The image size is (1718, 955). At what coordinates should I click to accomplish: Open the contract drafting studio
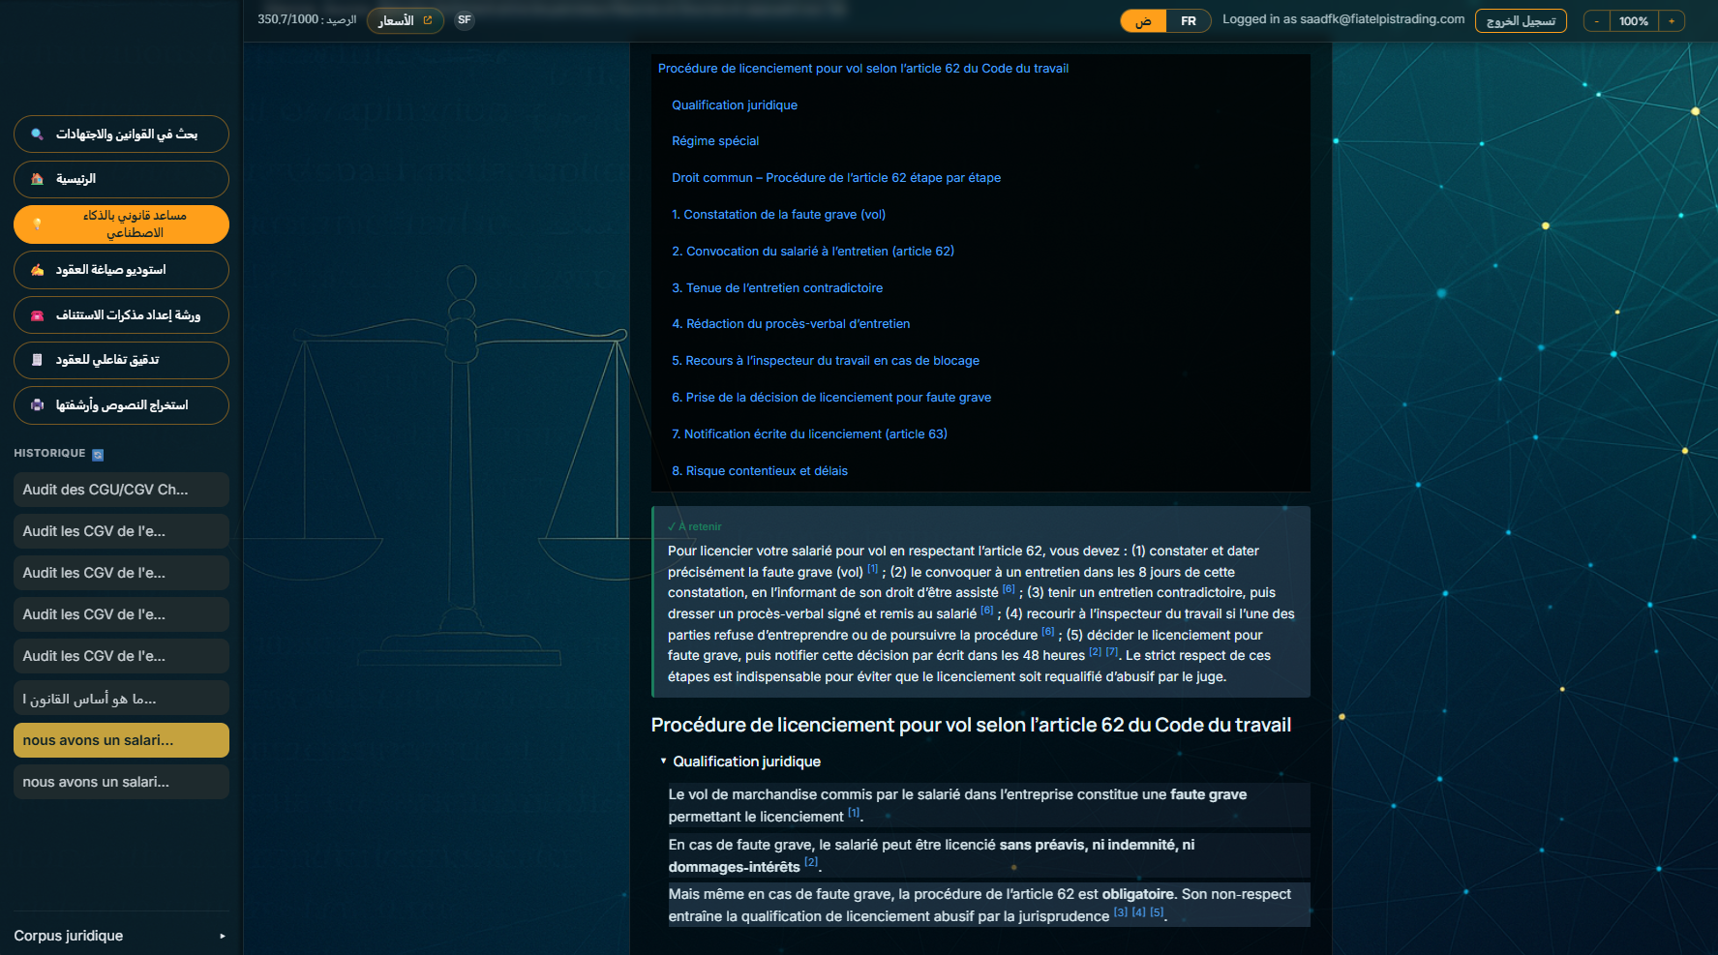click(120, 270)
